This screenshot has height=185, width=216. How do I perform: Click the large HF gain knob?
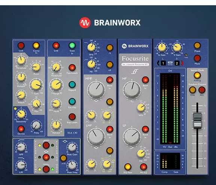pos(132,90)
